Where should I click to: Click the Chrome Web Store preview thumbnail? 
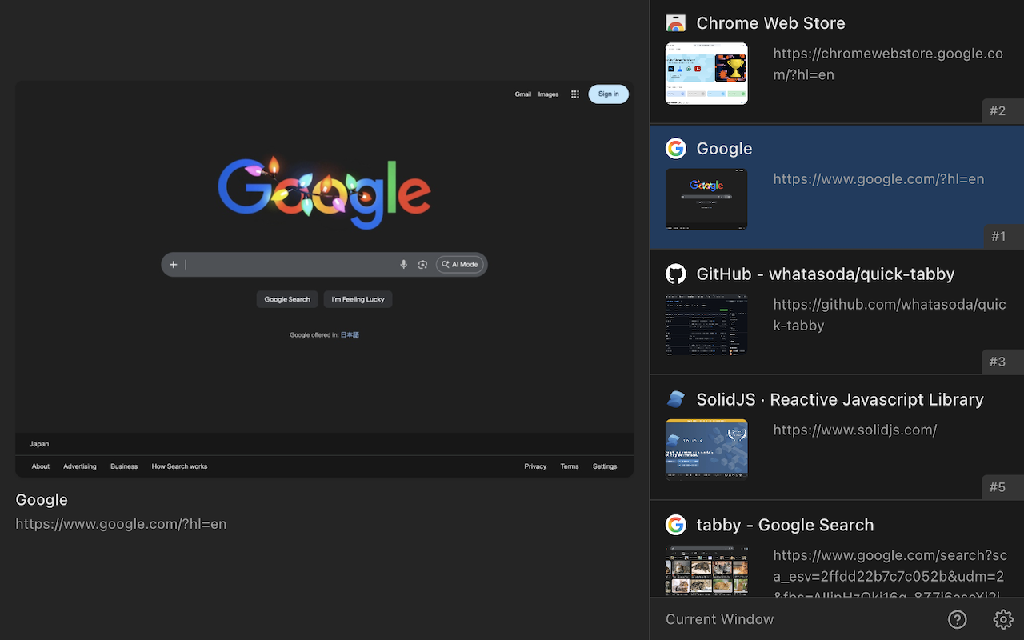click(706, 73)
